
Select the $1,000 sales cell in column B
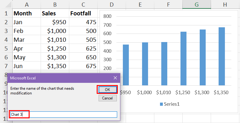point(55,31)
